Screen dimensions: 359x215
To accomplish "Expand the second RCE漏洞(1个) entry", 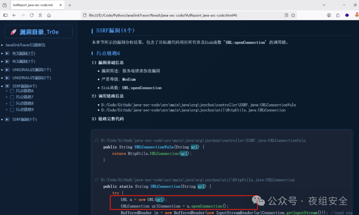I will click(x=7, y=61).
